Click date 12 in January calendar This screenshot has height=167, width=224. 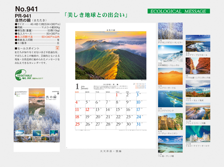[87, 109]
